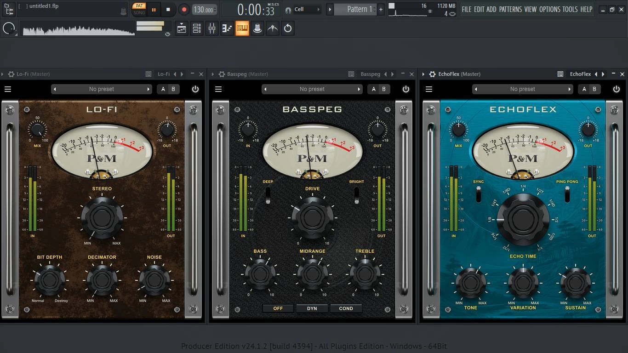Click the 0:00:33 time display

pos(256,9)
